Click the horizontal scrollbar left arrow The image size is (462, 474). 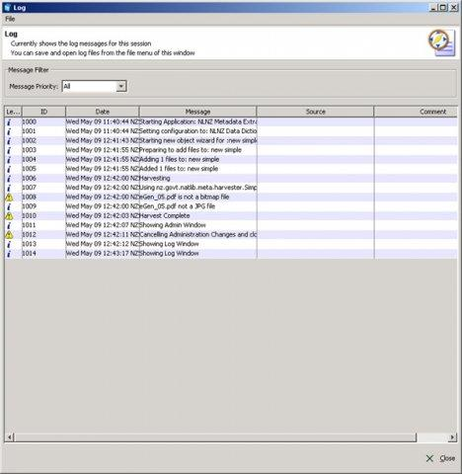(10, 437)
